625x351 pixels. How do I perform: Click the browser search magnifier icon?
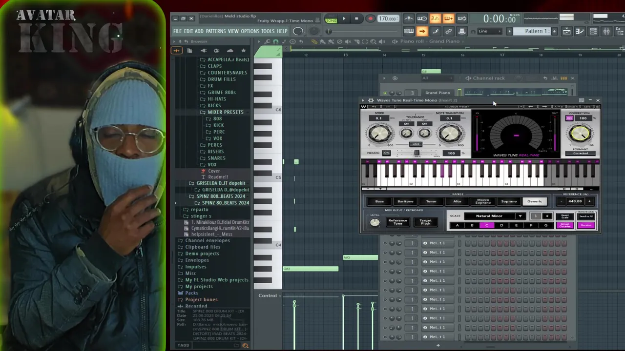click(245, 345)
